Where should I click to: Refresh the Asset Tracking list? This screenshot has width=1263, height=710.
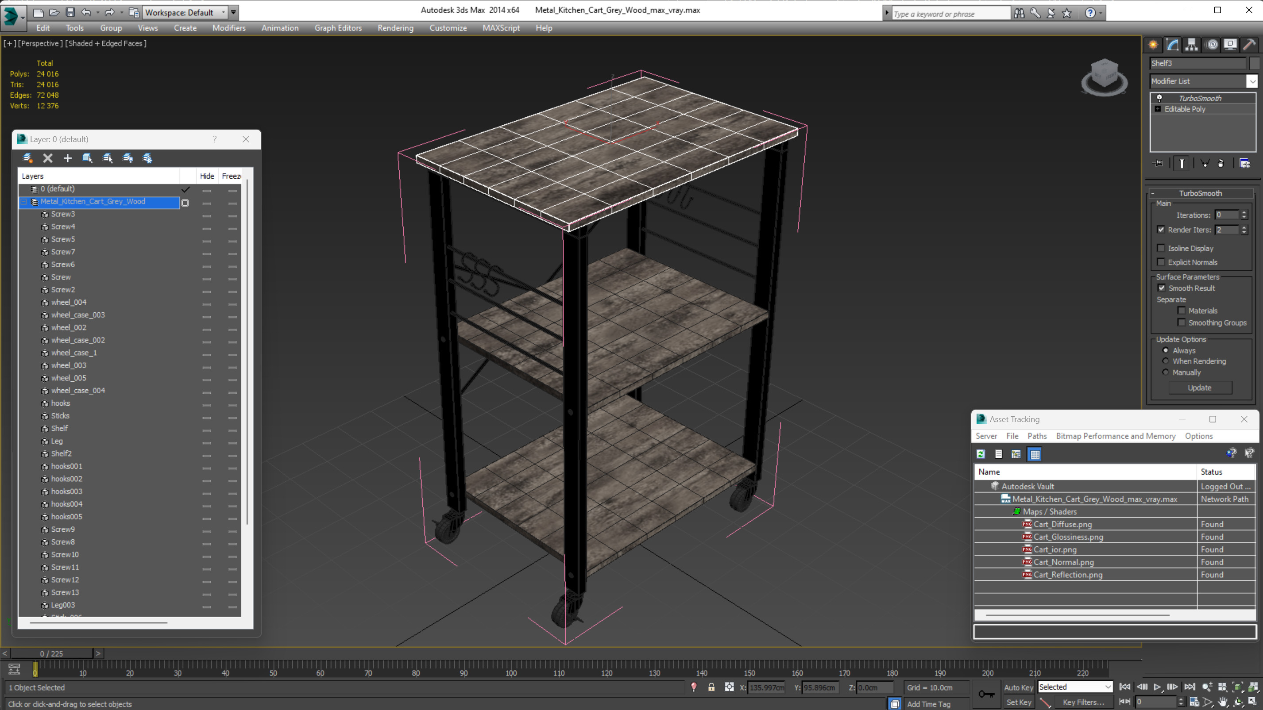981,454
